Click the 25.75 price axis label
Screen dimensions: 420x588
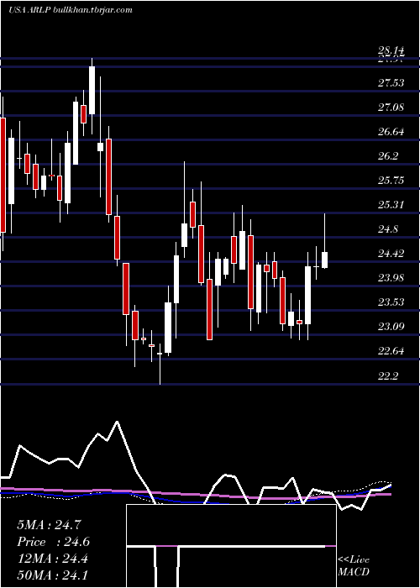[391, 181]
